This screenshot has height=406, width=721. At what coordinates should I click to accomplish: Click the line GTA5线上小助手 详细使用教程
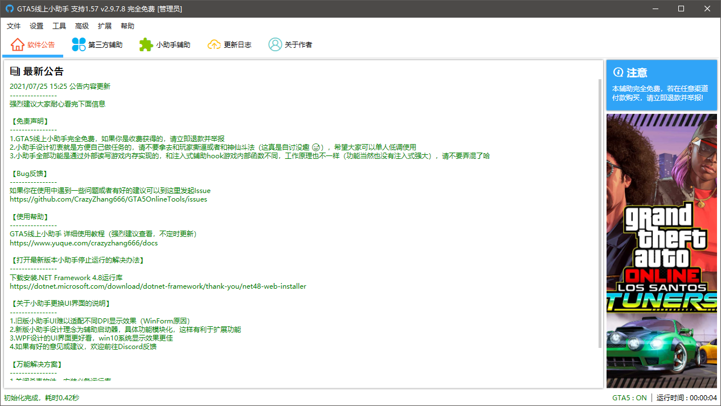pyautogui.click(x=103, y=234)
